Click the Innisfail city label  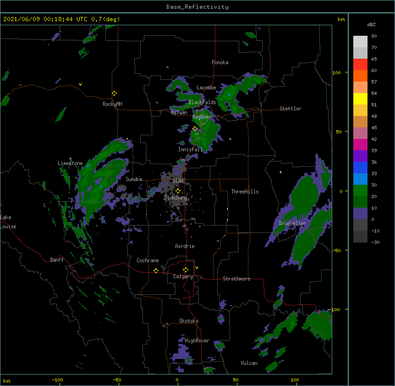190,149
